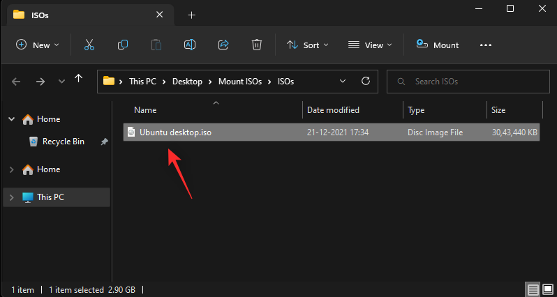Viewport: 557px width, 297px height.
Task: Click the 21-12-2021 17:34 date cell
Action: (338, 132)
